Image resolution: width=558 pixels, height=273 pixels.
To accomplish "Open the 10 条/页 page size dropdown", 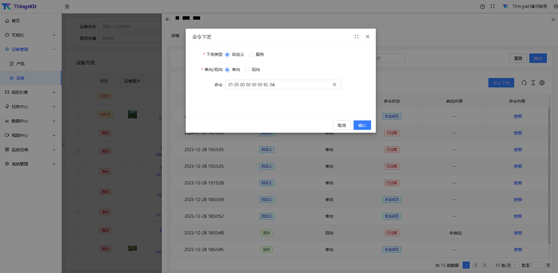I will (506, 265).
